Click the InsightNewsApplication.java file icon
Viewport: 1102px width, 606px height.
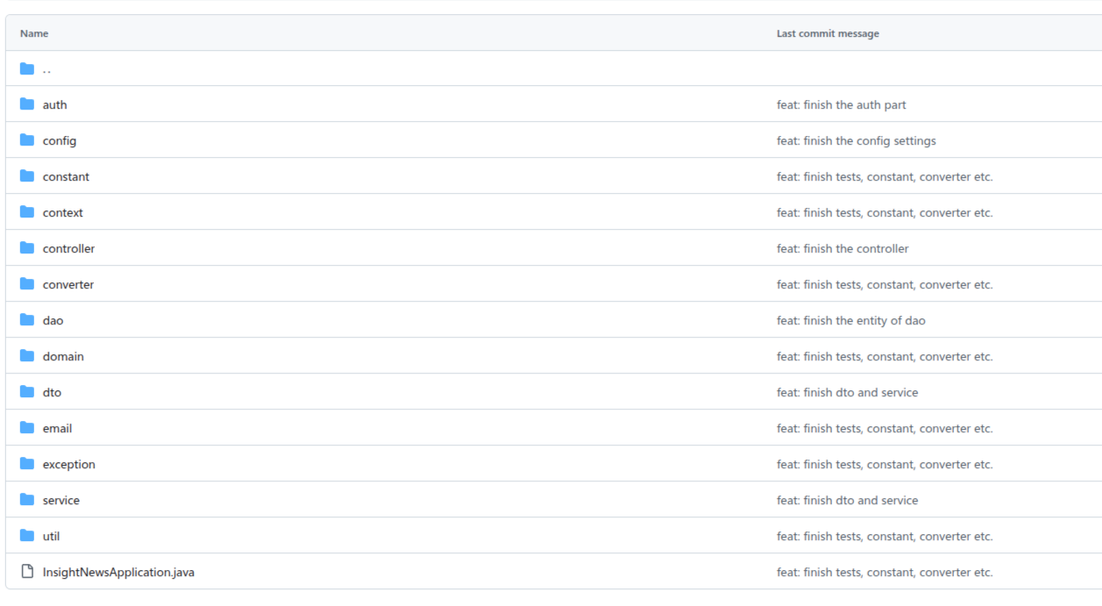coord(27,572)
